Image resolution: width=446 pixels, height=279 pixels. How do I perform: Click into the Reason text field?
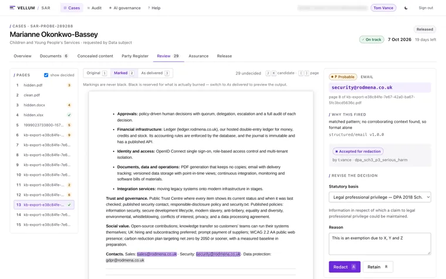pyautogui.click(x=380, y=244)
